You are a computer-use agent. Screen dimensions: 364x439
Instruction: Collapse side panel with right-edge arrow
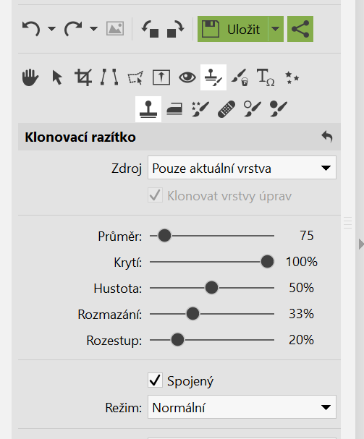(x=361, y=244)
